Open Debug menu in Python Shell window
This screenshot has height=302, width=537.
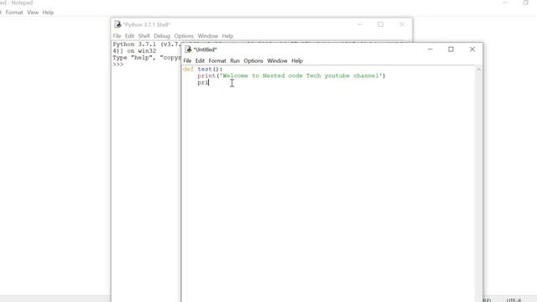(162, 36)
